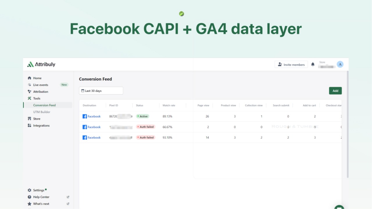Open the What's next link

(x=41, y=204)
